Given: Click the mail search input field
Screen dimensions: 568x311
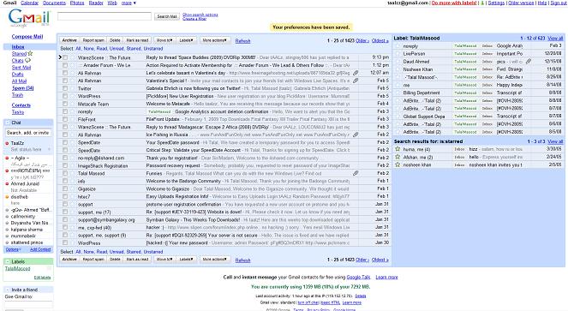Looking at the screenshot, I should [x=105, y=16].
